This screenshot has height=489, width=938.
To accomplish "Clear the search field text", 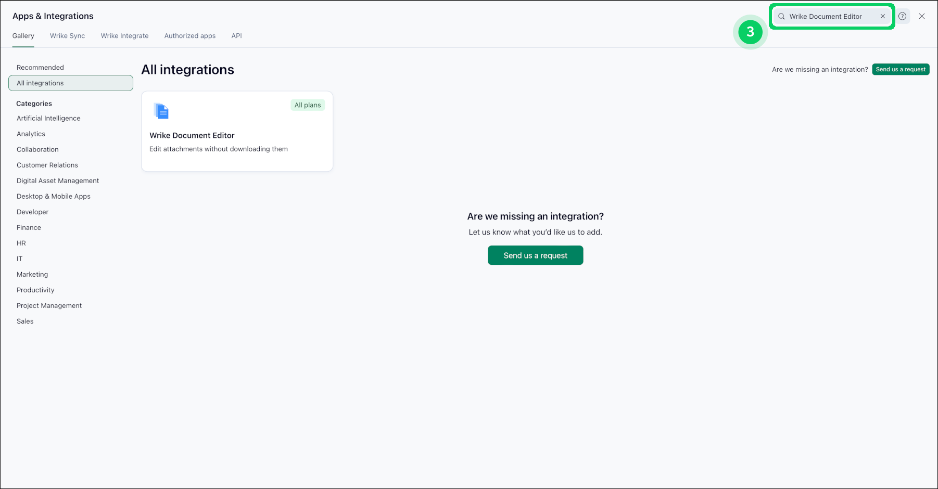I will (883, 17).
